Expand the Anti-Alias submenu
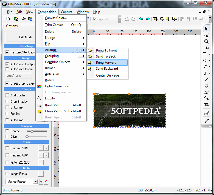 pos(61,74)
